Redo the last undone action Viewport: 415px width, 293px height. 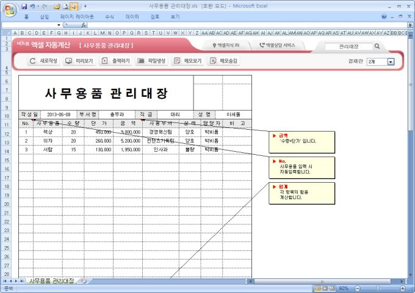click(x=45, y=6)
